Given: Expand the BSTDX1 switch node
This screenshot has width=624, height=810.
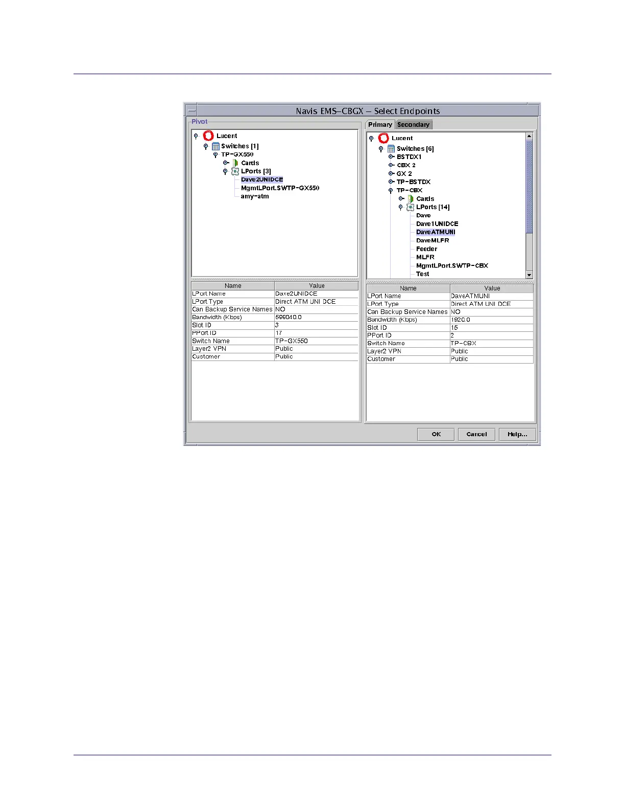Looking at the screenshot, I should (391, 157).
